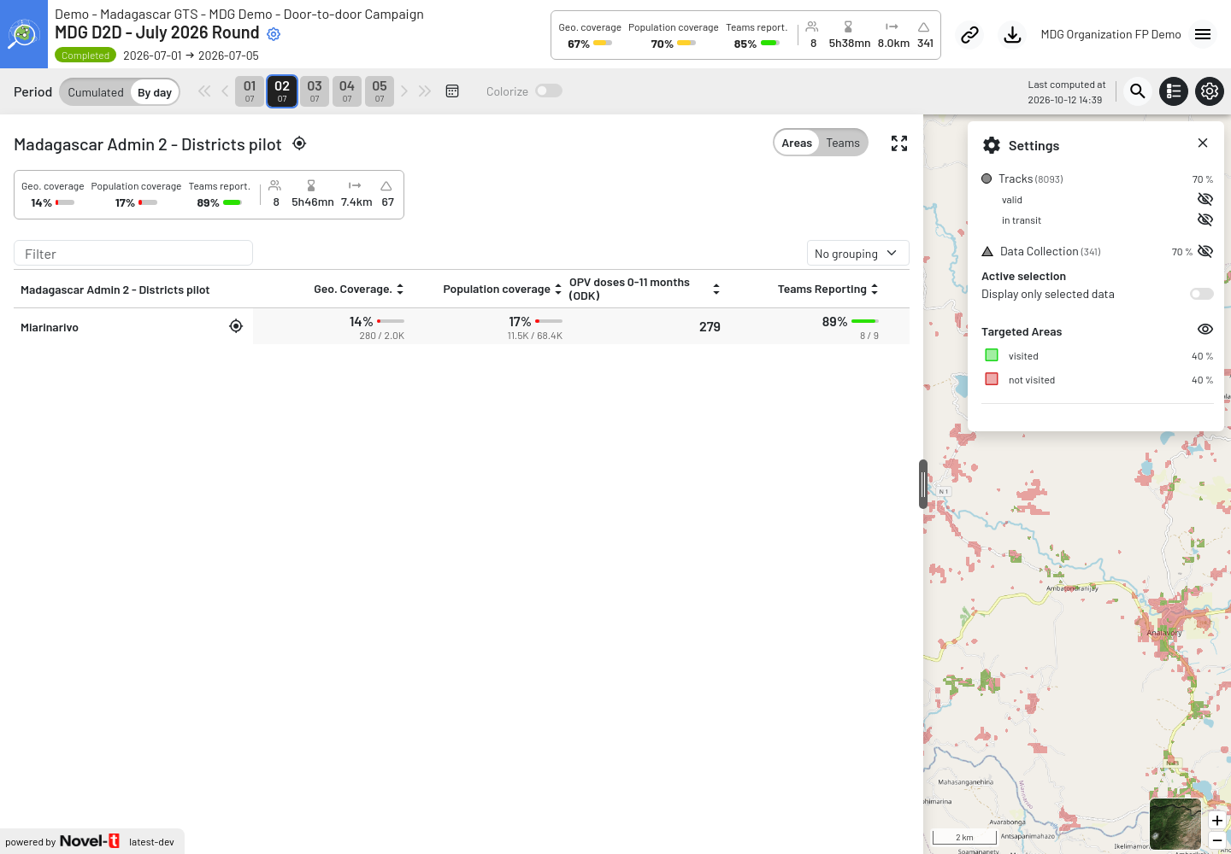The image size is (1231, 854).
Task: Show Data Collection layer
Action: point(1205,251)
